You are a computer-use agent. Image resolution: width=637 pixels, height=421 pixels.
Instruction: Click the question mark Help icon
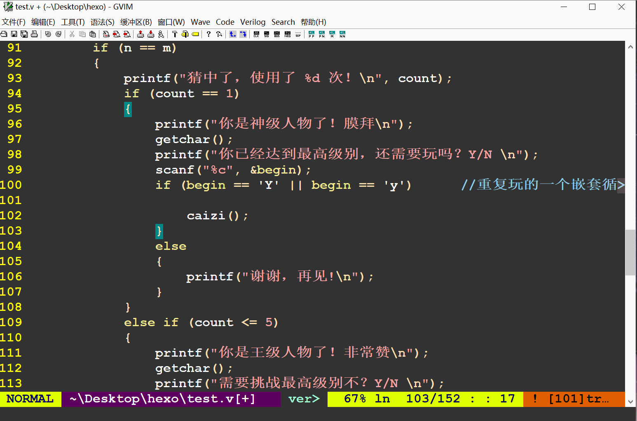(208, 34)
